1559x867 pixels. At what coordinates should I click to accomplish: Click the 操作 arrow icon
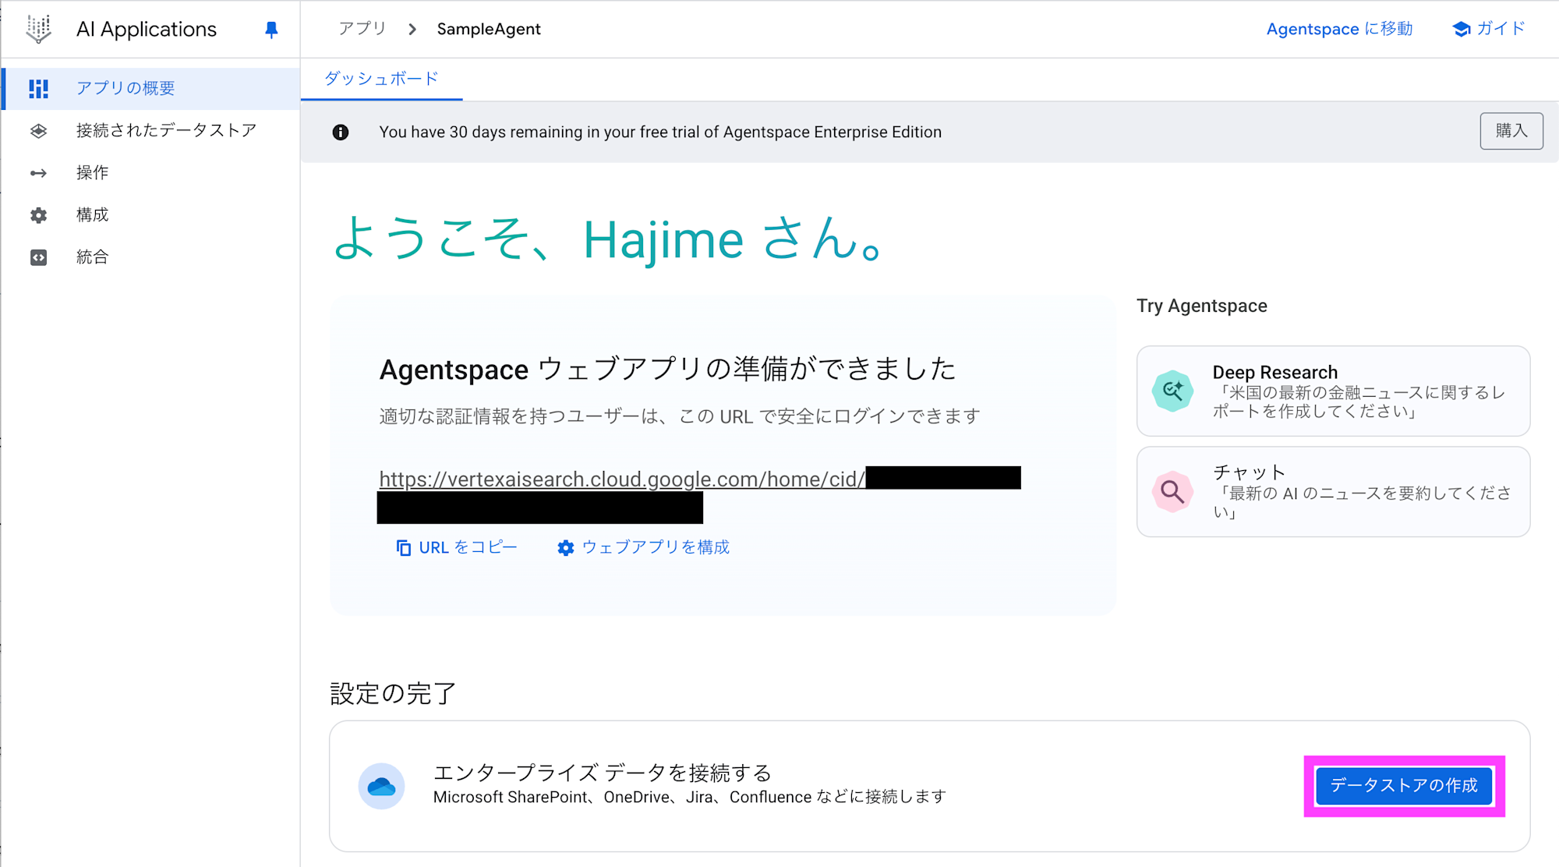point(38,172)
